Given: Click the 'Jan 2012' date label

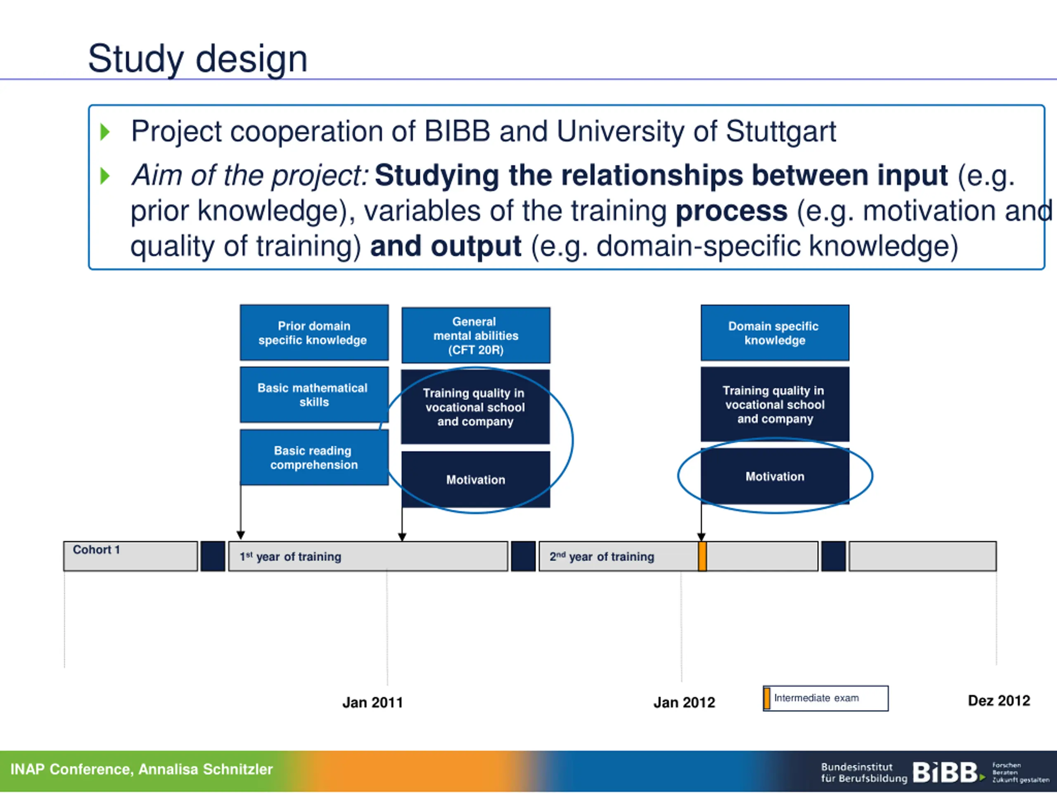Looking at the screenshot, I should coord(684,703).
